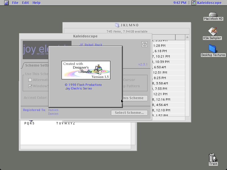Click the help question mark in Kaleidoscope
Screen dimensions: 227x170
(x=144, y=44)
